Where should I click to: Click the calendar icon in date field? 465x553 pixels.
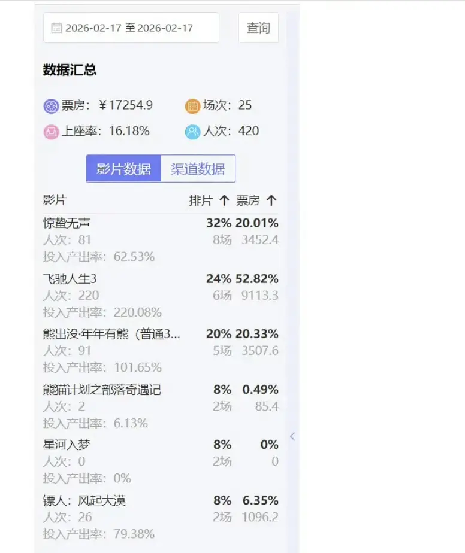click(56, 28)
